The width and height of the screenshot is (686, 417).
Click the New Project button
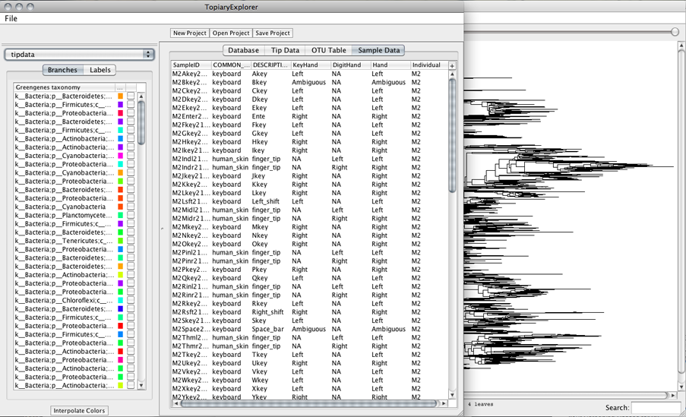click(189, 33)
